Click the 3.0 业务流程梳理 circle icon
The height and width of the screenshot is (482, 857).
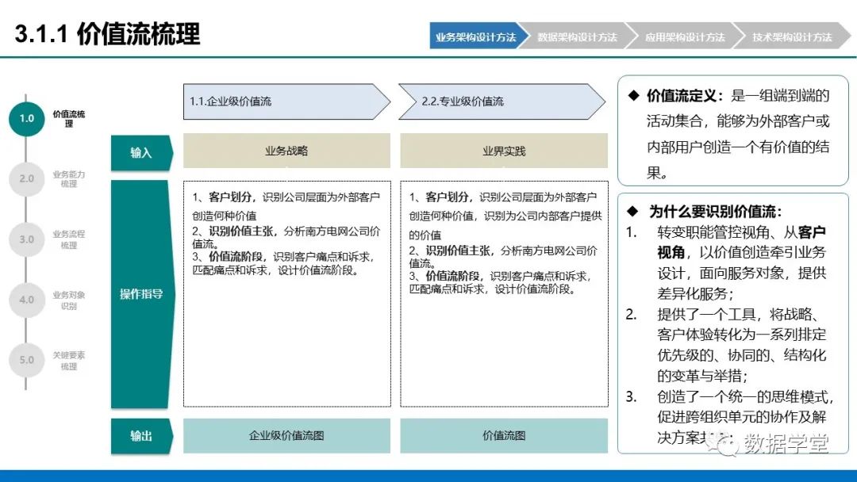tap(27, 239)
